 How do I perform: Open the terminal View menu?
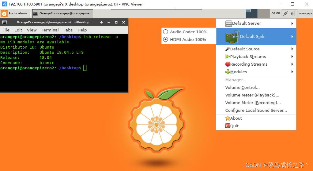click(32, 30)
